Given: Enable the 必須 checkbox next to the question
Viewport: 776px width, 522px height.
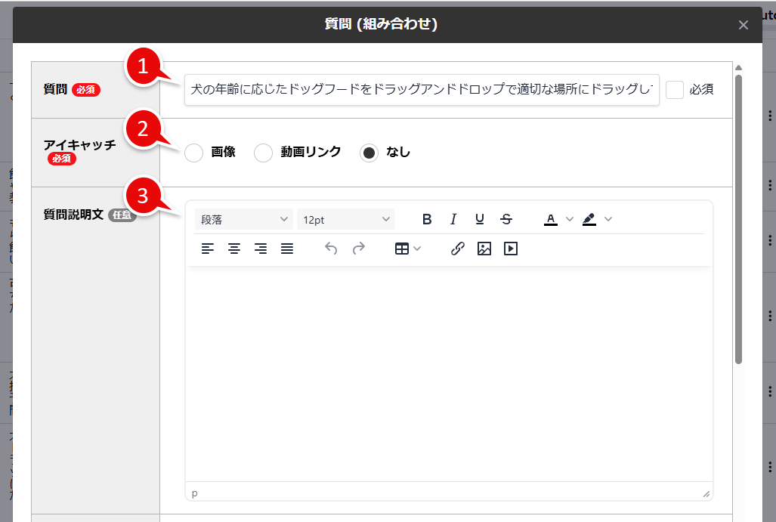Looking at the screenshot, I should coord(674,89).
